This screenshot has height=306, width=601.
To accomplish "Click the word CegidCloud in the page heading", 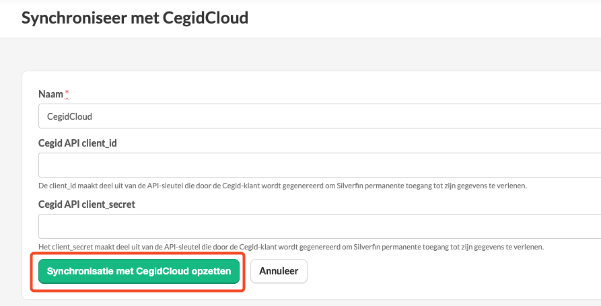I will [205, 18].
